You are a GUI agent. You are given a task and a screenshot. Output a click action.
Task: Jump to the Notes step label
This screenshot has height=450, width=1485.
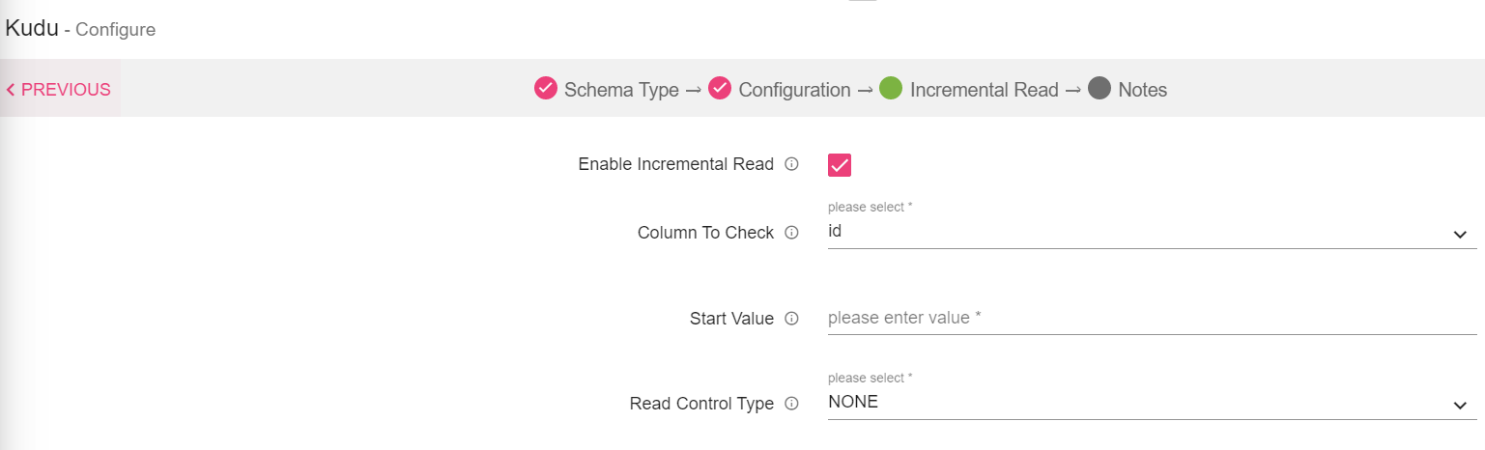[1142, 90]
